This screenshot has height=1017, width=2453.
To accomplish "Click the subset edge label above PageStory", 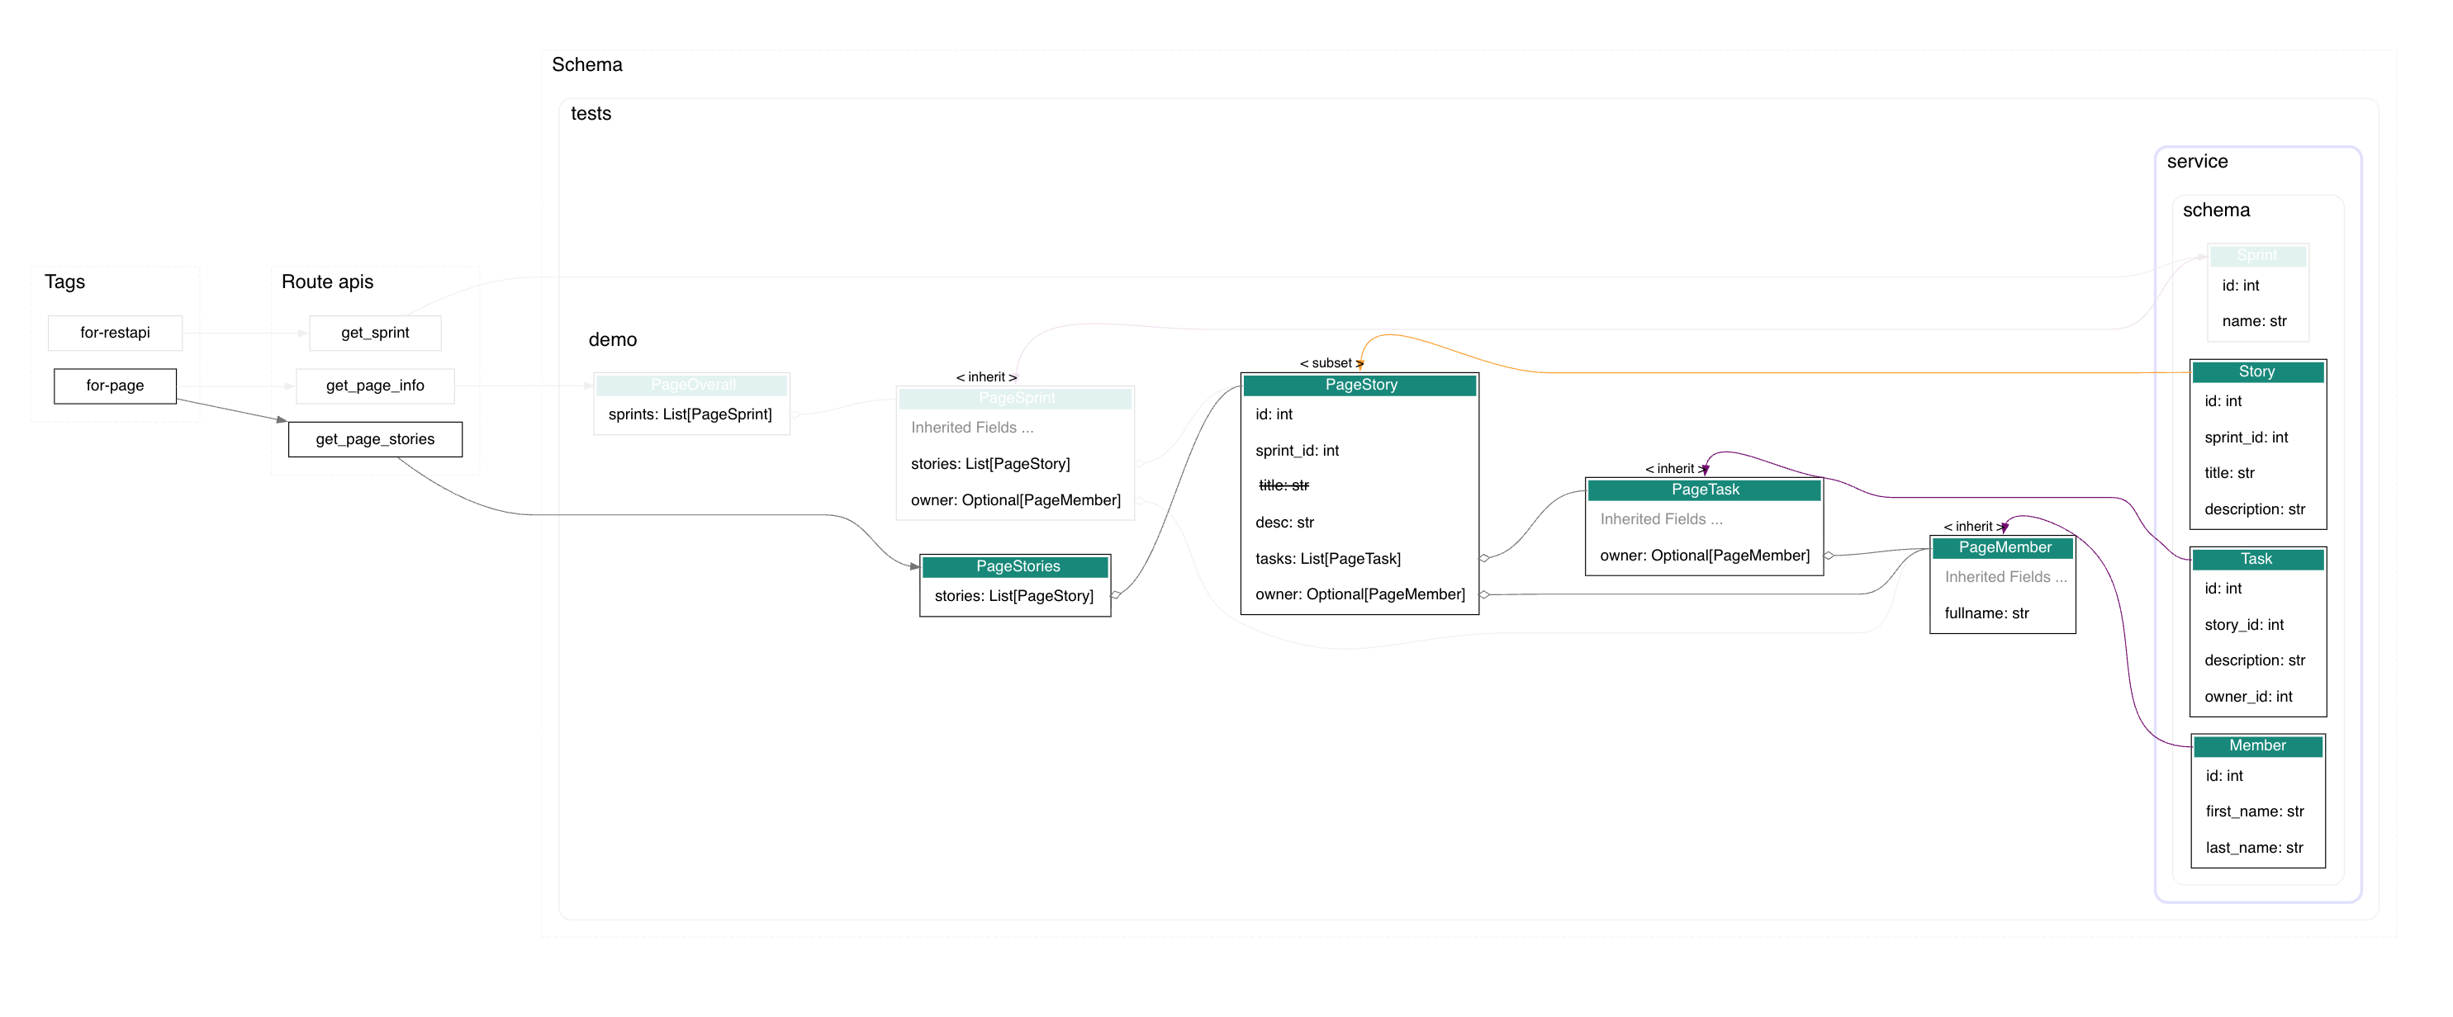I will (1331, 362).
